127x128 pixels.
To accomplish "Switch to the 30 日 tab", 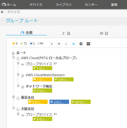I will [x=103, y=33].
